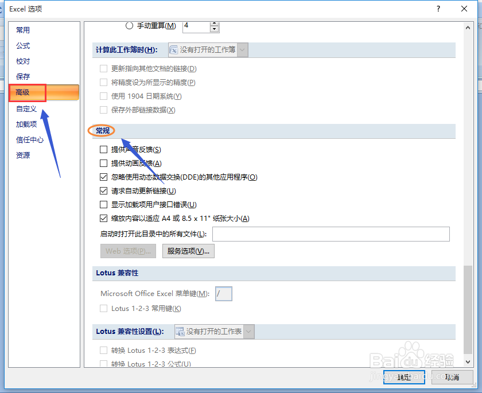Toggle Lotus 1-2-3 常用键 checkbox
Screen dimensions: 482x393
[x=104, y=309]
